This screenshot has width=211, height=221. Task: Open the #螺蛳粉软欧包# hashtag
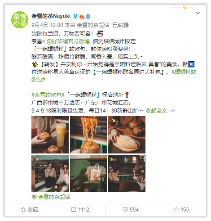114,76
